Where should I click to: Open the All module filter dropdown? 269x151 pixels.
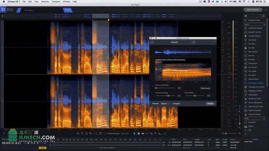coord(252,16)
